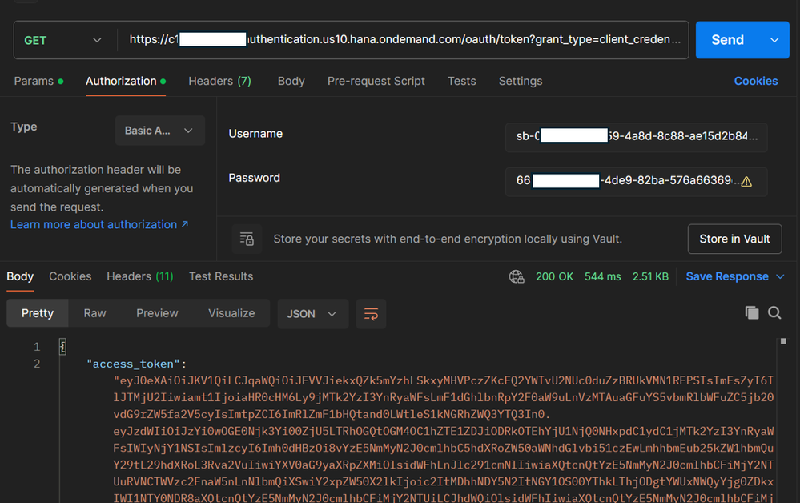This screenshot has height=503, width=800.
Task: Switch to Raw view
Action: pyautogui.click(x=95, y=313)
